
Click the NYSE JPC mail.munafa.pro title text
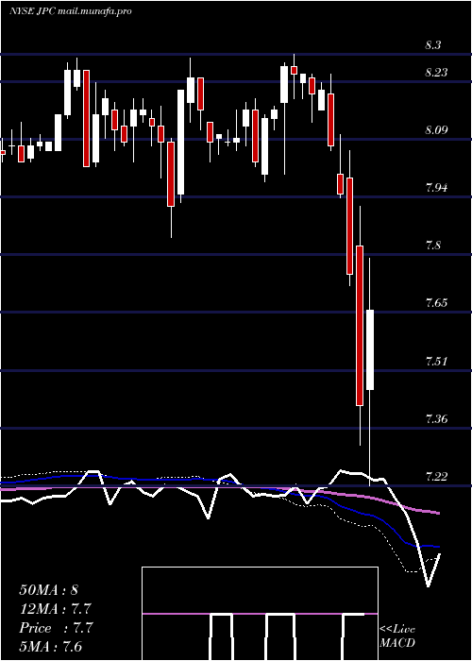(71, 10)
